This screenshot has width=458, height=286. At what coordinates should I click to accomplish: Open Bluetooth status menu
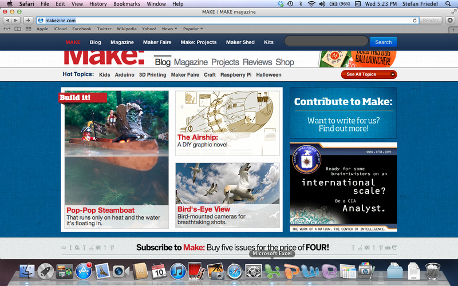pyautogui.click(x=301, y=4)
